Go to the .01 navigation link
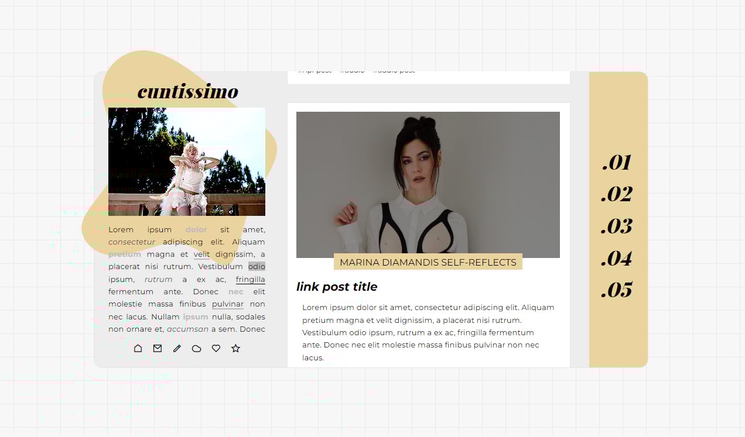 point(617,163)
